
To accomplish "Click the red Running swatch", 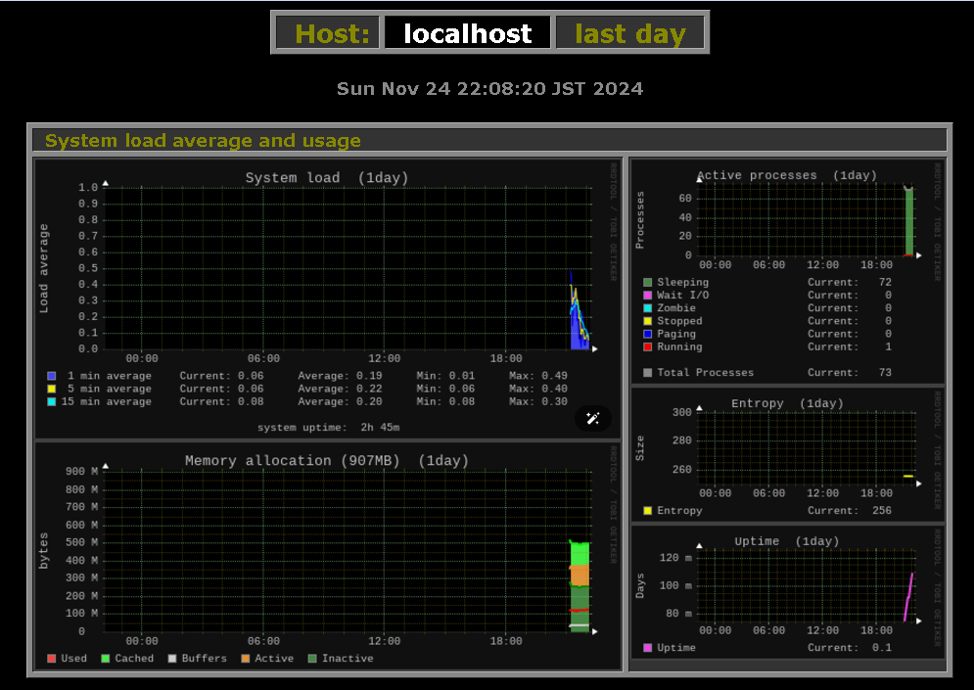I will pos(648,347).
